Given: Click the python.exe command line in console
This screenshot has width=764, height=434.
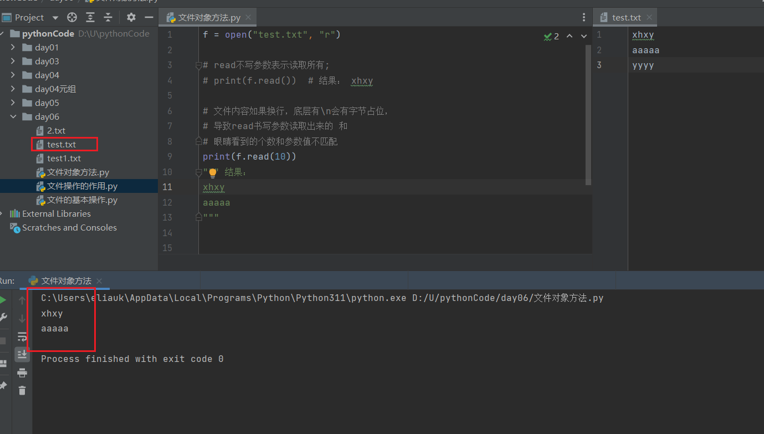Looking at the screenshot, I should coord(322,298).
